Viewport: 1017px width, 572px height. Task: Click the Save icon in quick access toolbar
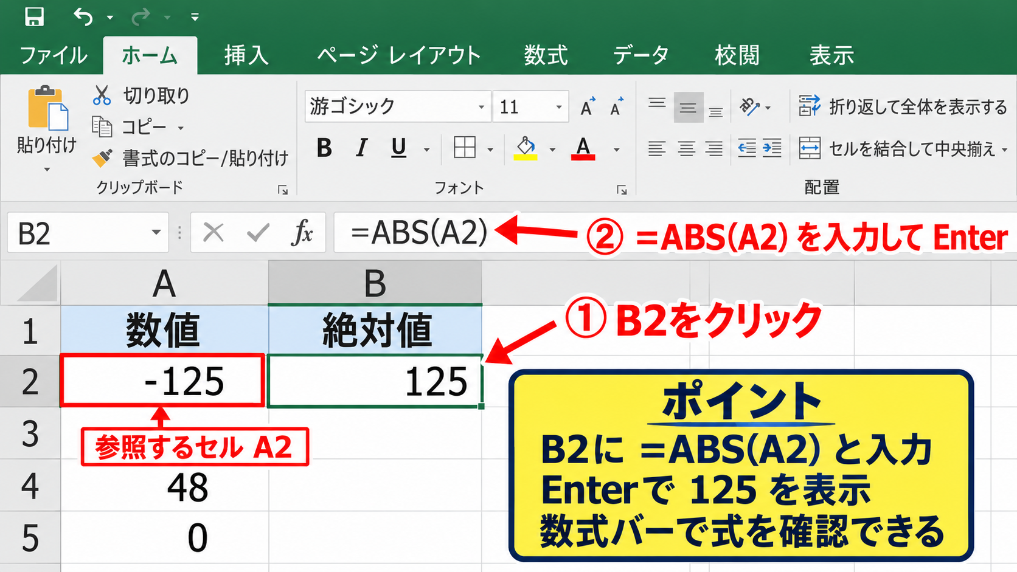[34, 16]
